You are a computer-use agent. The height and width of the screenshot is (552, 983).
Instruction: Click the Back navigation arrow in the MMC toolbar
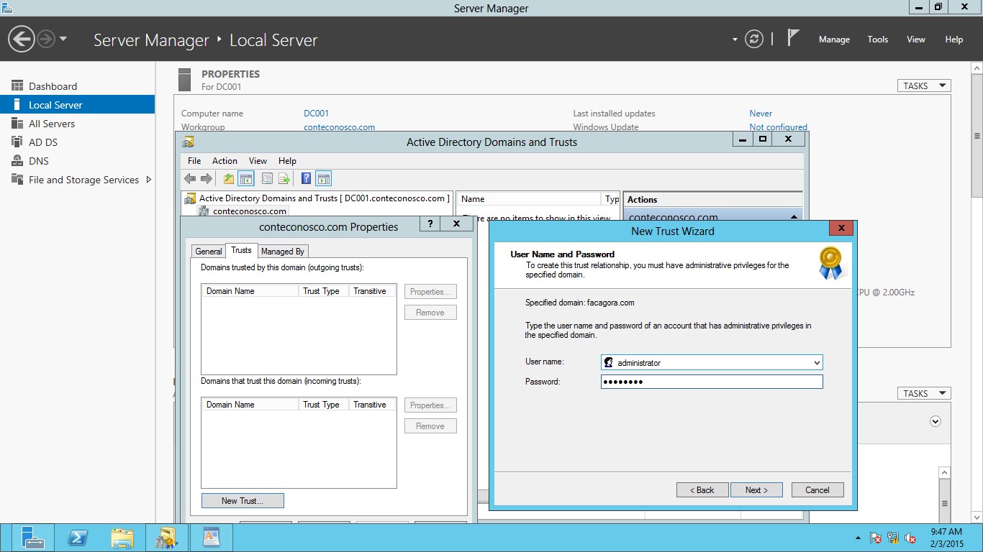(x=191, y=178)
